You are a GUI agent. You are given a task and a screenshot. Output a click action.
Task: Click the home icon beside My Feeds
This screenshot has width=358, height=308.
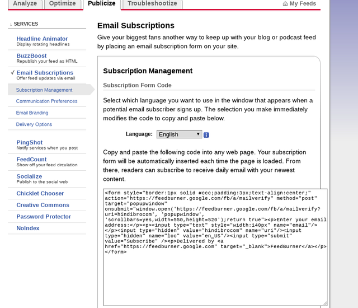tap(285, 4)
